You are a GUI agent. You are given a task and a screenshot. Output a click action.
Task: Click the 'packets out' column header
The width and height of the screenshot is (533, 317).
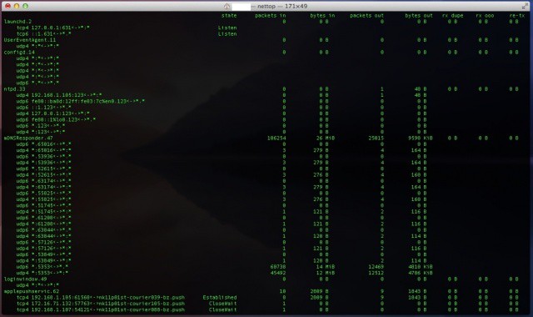pyautogui.click(x=366, y=15)
